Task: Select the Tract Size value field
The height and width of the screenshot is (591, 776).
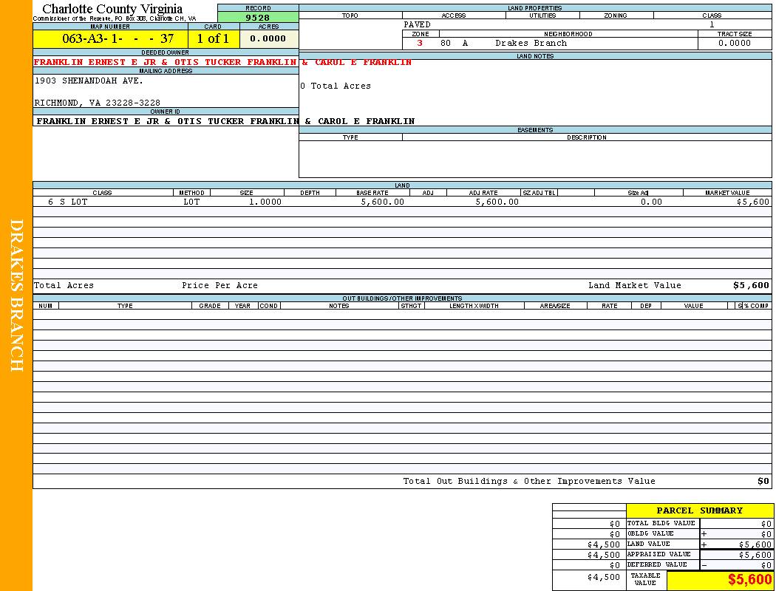Action: pos(734,43)
